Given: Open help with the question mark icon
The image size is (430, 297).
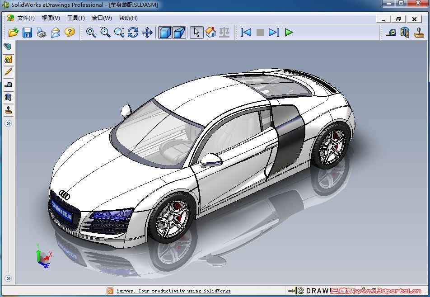Looking at the screenshot, I should point(70,33).
